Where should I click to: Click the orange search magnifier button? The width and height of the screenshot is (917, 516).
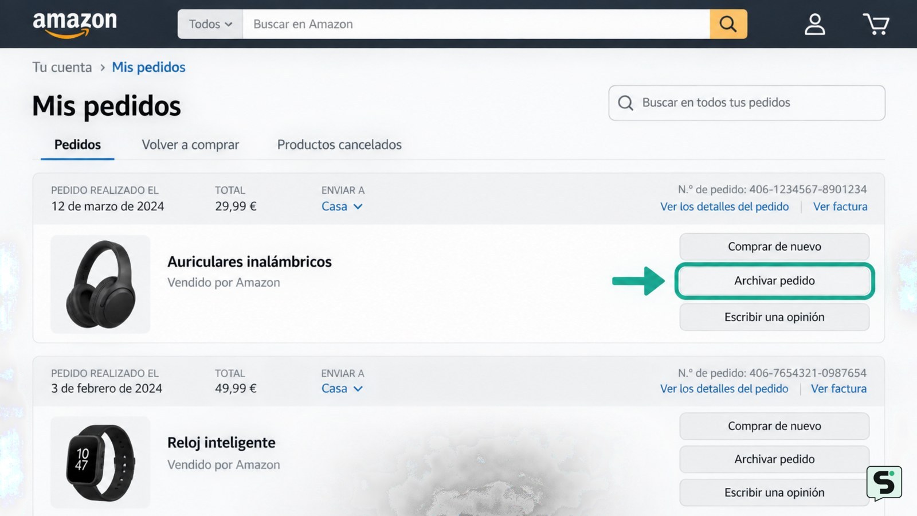tap(728, 24)
